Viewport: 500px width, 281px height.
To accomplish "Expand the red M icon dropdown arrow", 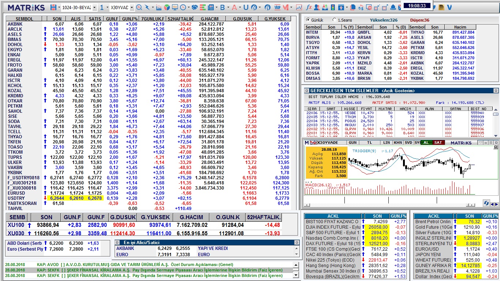I will (x=291, y=7).
